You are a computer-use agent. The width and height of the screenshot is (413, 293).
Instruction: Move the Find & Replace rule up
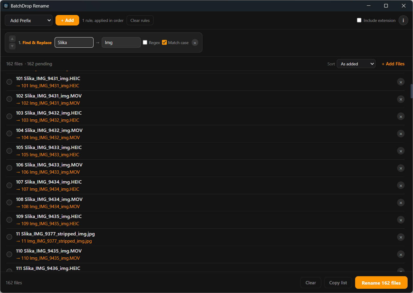12,39
